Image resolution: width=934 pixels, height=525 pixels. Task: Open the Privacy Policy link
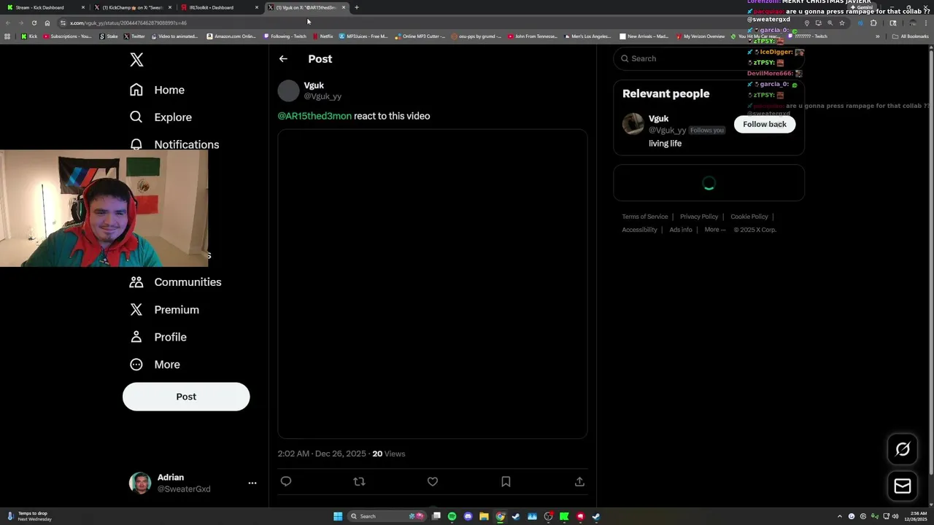coord(699,217)
